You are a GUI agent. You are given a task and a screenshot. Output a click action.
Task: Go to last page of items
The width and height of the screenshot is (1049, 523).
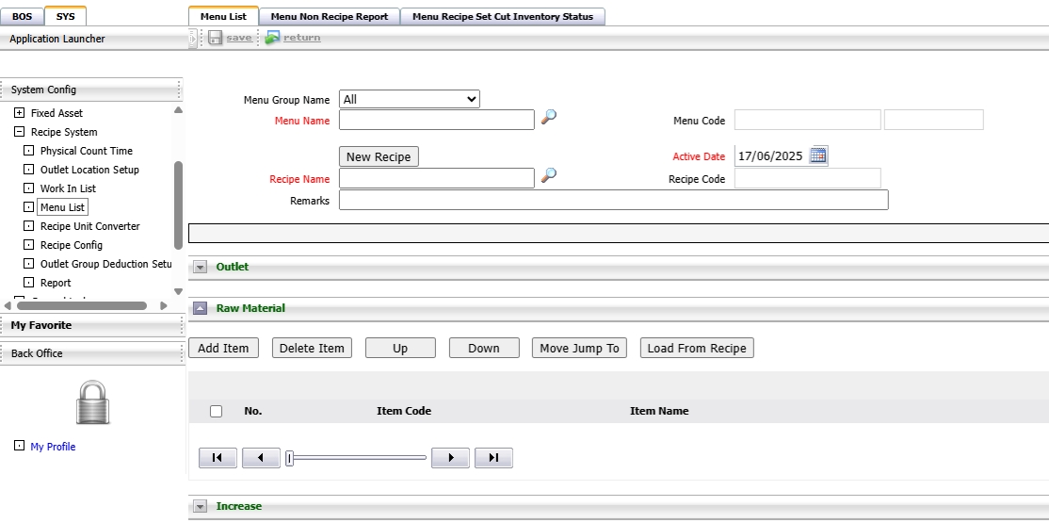pos(493,458)
